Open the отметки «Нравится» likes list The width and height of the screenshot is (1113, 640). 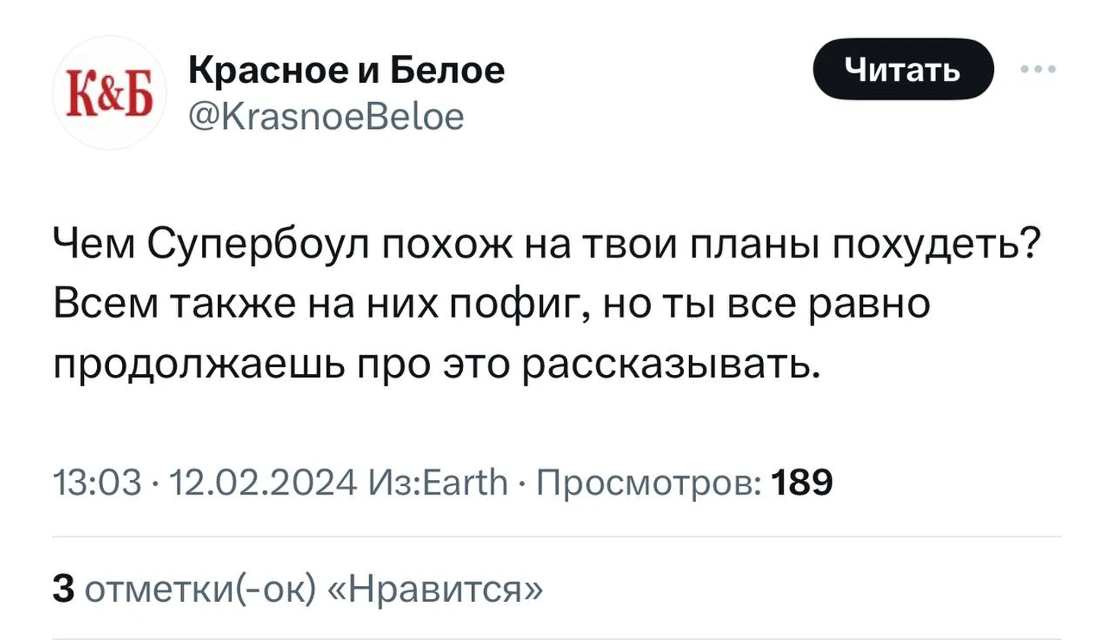[x=313, y=589]
